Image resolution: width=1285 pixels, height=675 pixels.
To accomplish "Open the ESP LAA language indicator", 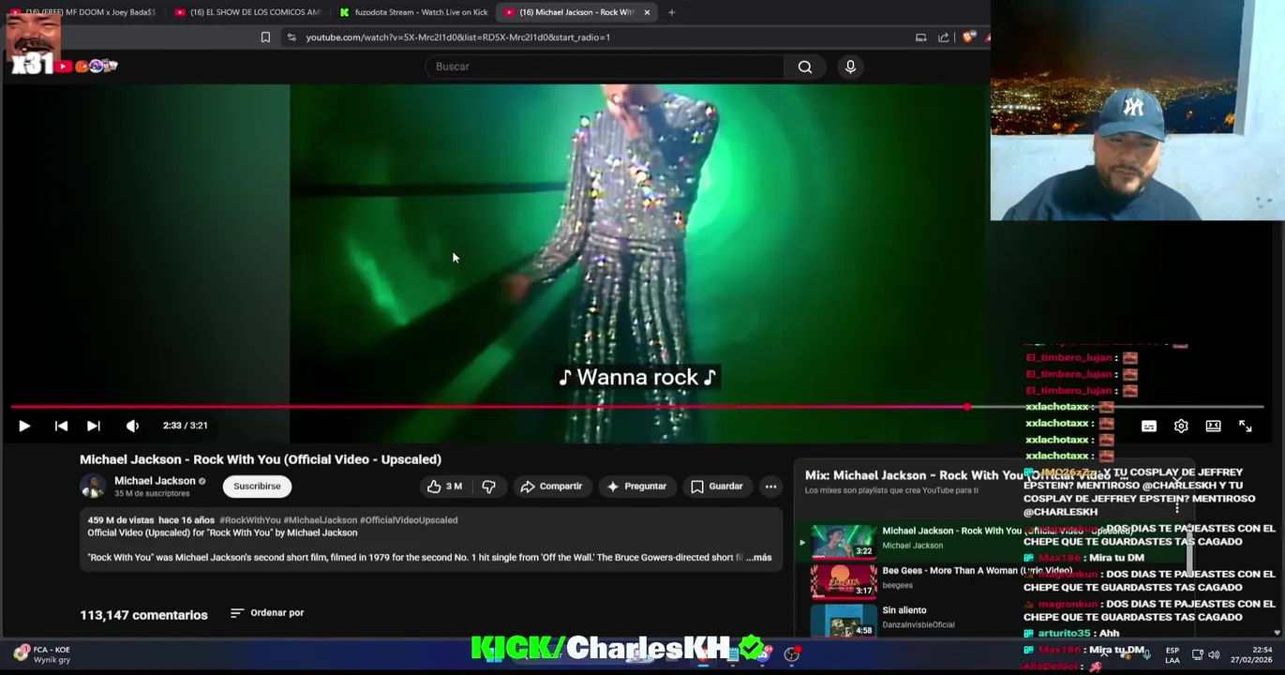I will pos(1173,655).
